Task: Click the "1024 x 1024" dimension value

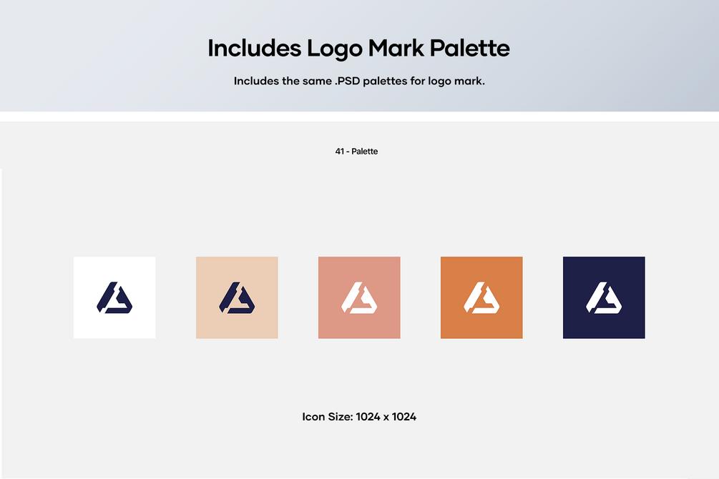Action: point(386,417)
